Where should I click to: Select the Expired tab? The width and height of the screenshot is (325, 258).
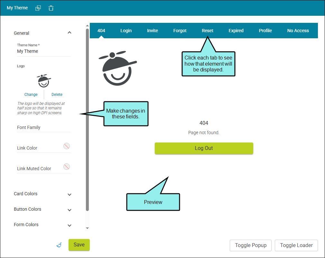236,31
